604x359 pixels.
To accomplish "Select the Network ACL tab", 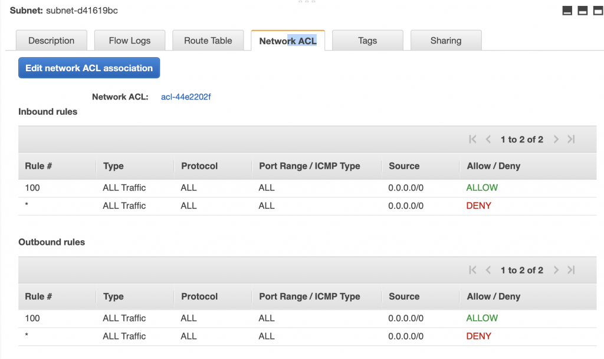I will 288,41.
